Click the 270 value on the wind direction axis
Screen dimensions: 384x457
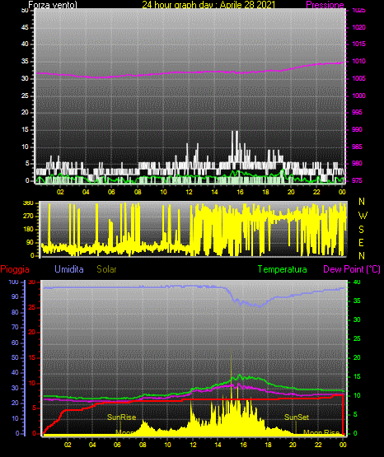(28, 217)
